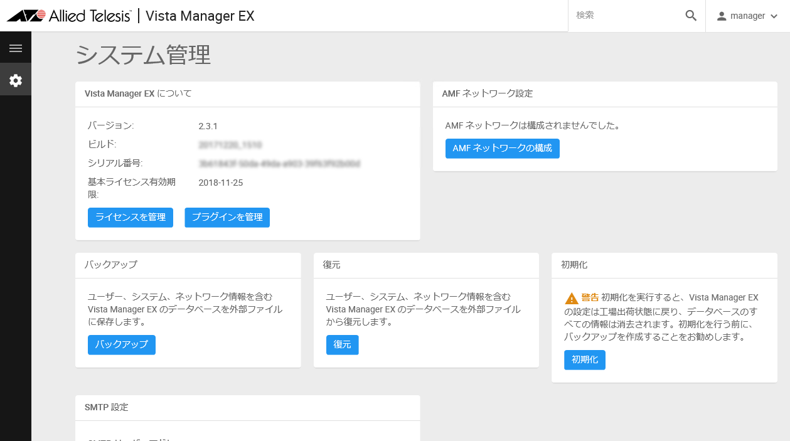Click the Allied Telesis logo
790x441 pixels.
point(69,16)
